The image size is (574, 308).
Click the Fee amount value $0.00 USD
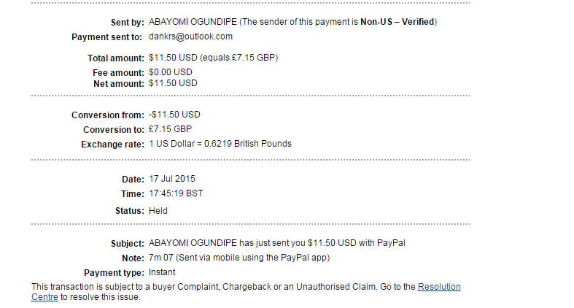(x=170, y=72)
